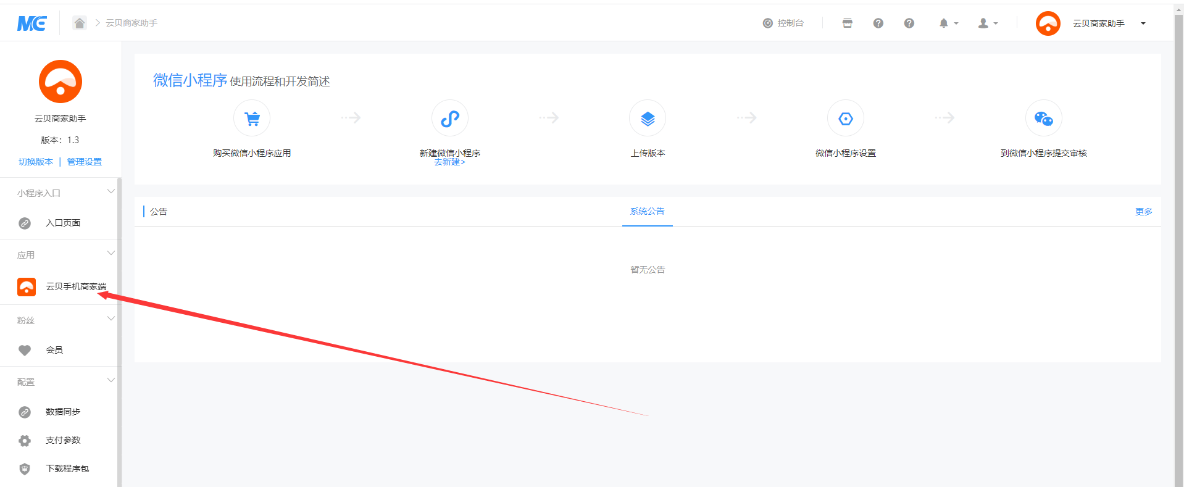The image size is (1184, 487).
Task: Click the orange 云贝手机商家端 app icon
Action: click(27, 286)
